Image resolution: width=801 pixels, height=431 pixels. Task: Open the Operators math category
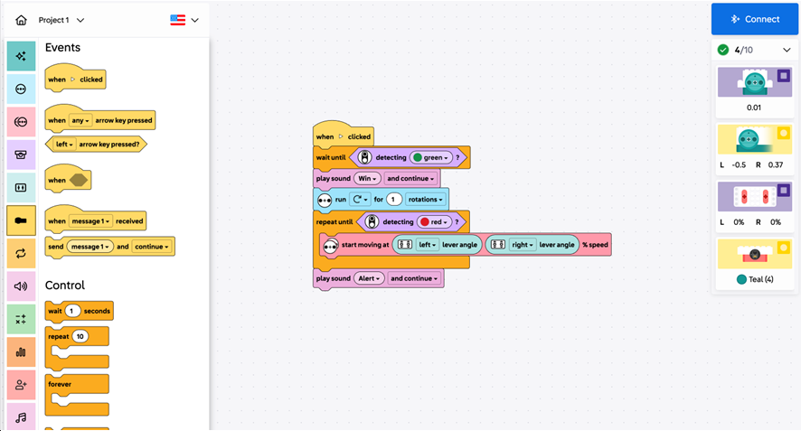[21, 319]
